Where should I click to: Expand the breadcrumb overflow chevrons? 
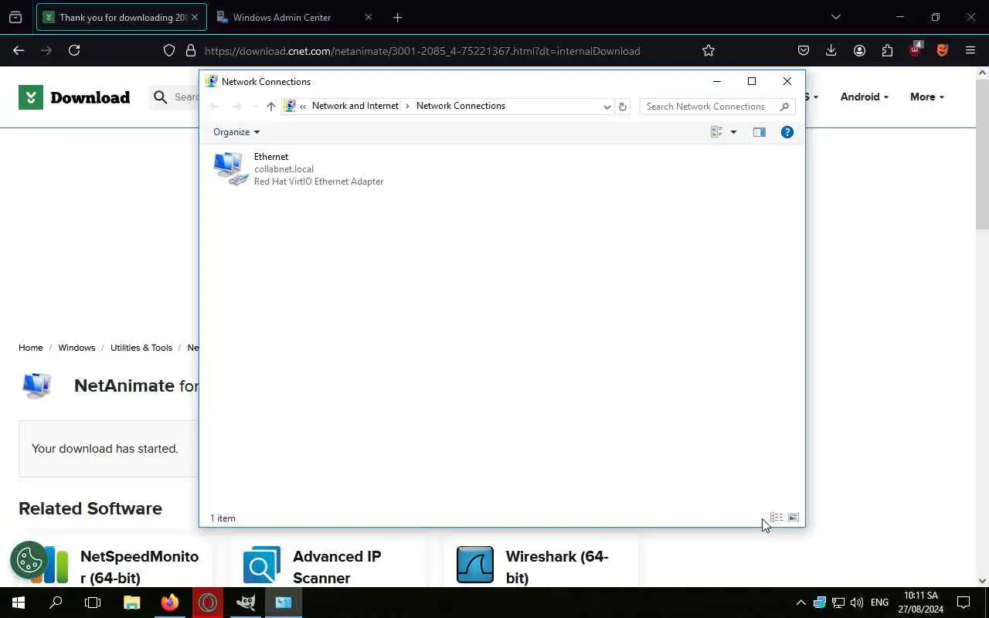(x=304, y=107)
